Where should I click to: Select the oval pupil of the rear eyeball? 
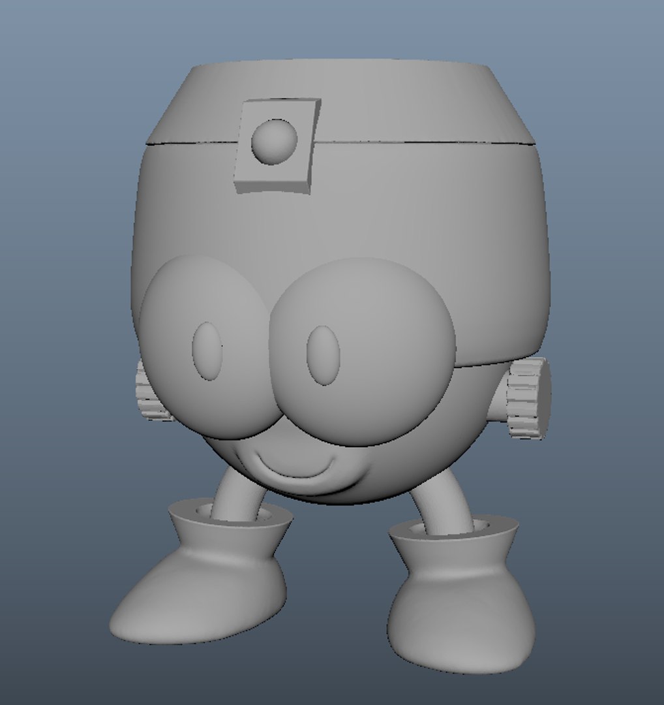click(x=207, y=351)
